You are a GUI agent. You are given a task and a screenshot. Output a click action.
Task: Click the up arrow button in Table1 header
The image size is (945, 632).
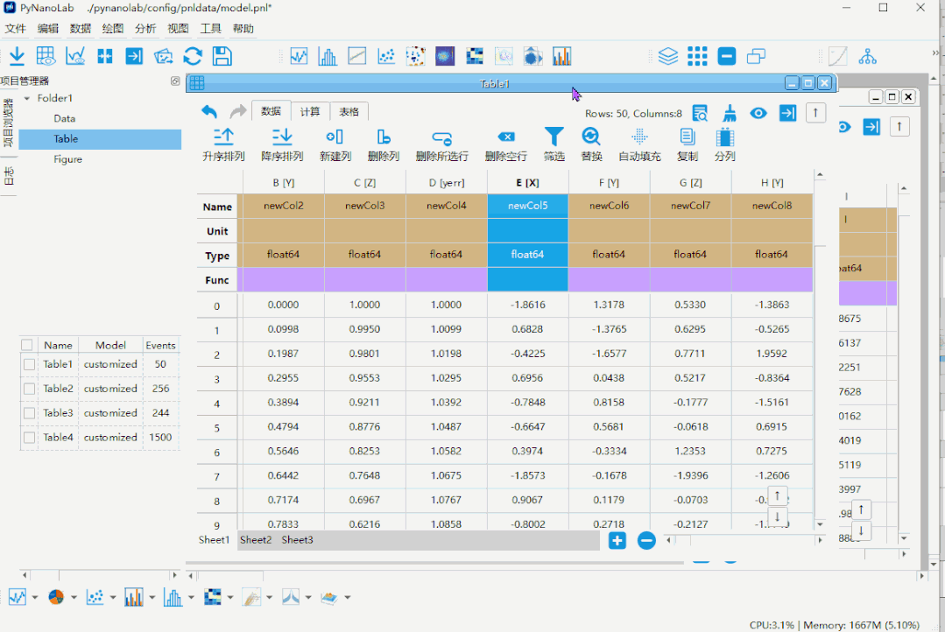point(815,113)
